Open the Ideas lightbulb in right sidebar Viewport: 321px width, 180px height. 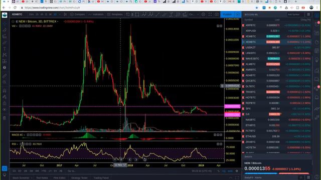click(x=316, y=59)
